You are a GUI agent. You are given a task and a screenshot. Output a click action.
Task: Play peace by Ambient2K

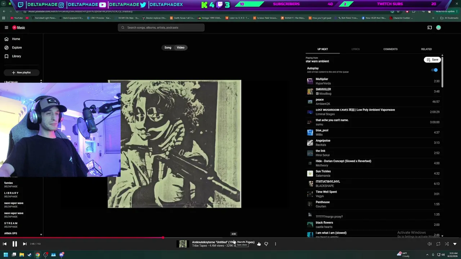pos(373,102)
